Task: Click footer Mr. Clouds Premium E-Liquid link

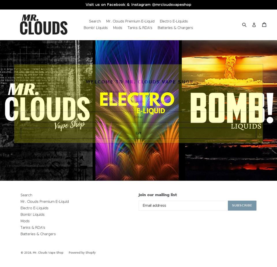Action: [44, 202]
